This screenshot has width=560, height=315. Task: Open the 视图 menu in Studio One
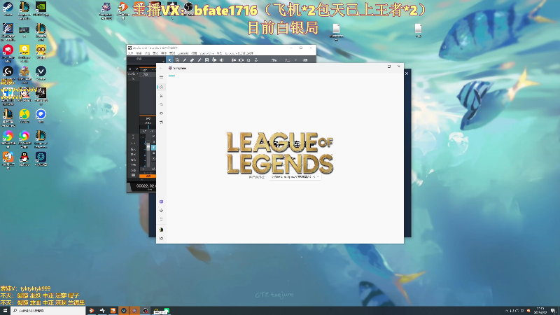(195, 53)
